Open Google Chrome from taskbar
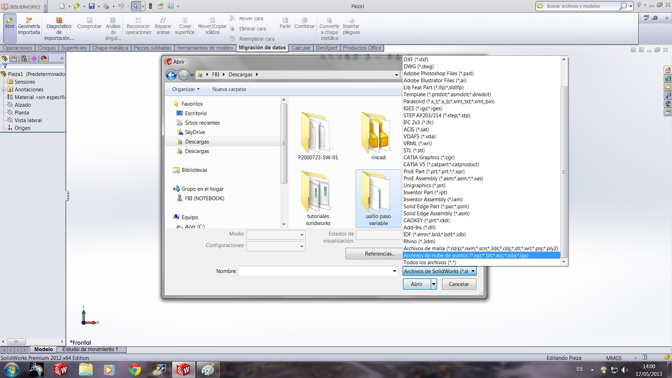The height and width of the screenshot is (378, 672). click(x=134, y=370)
